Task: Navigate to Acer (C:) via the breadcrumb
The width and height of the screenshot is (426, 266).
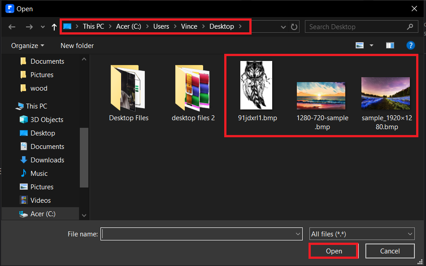Action: (x=129, y=26)
